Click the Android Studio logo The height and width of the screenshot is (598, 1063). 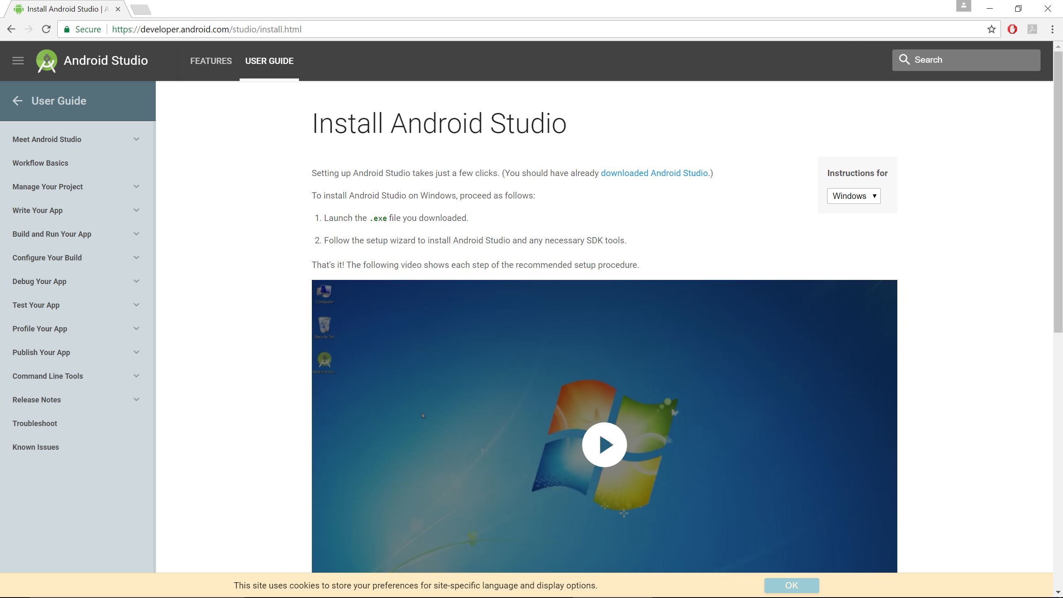tap(46, 60)
